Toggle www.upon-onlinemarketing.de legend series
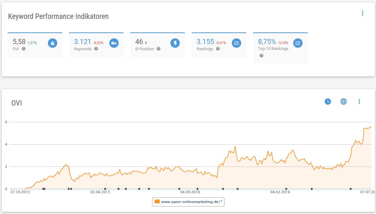The width and height of the screenshot is (376, 214). click(192, 202)
